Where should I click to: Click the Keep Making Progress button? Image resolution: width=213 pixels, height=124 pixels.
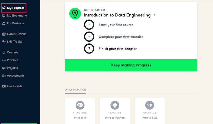click(x=131, y=65)
